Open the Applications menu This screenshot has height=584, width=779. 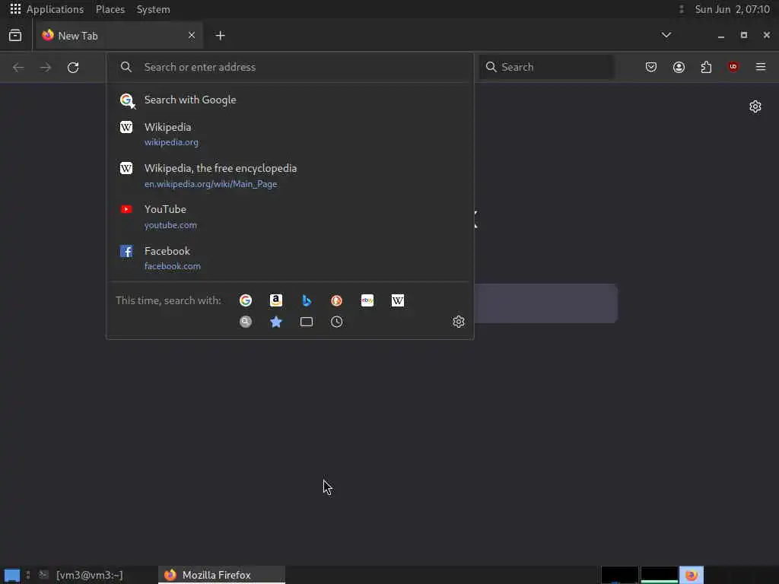coord(47,9)
